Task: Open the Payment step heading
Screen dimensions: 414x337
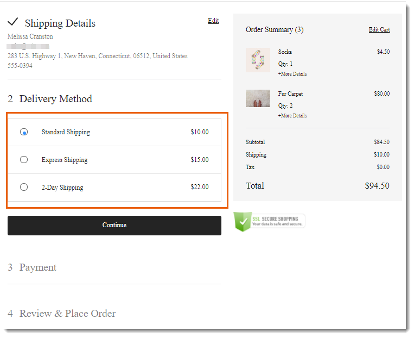Action: [37, 267]
